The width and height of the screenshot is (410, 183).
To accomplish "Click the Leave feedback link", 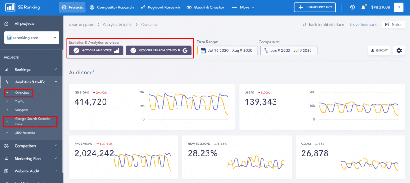I will (x=363, y=24).
